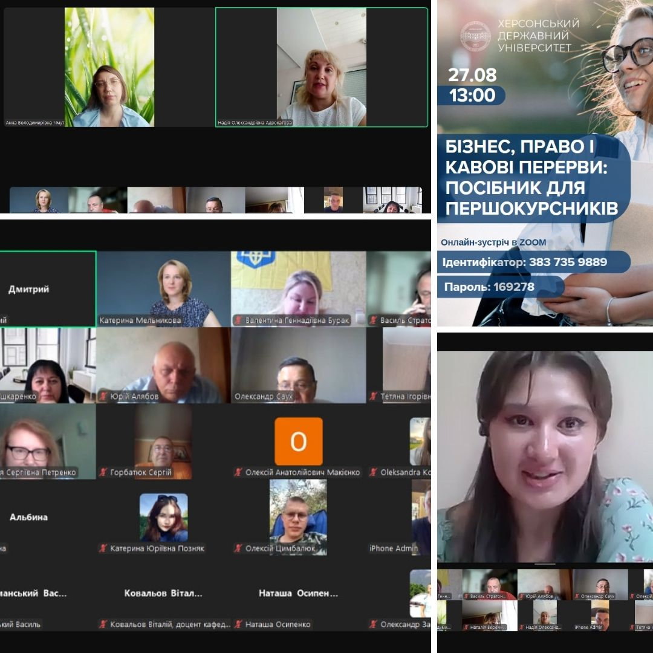Click Ідентифікатор: 383 735 9889 field
The height and width of the screenshot is (653, 653).
pos(533,262)
